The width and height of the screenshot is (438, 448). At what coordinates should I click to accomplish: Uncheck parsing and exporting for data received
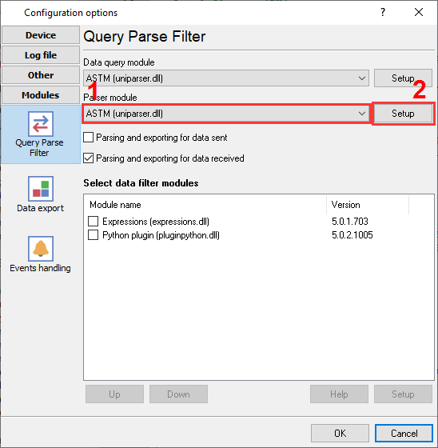(x=88, y=158)
